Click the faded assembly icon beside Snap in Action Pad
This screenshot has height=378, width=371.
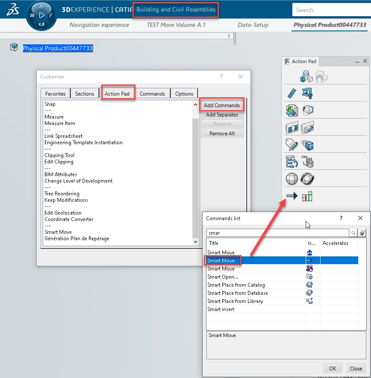(321, 76)
